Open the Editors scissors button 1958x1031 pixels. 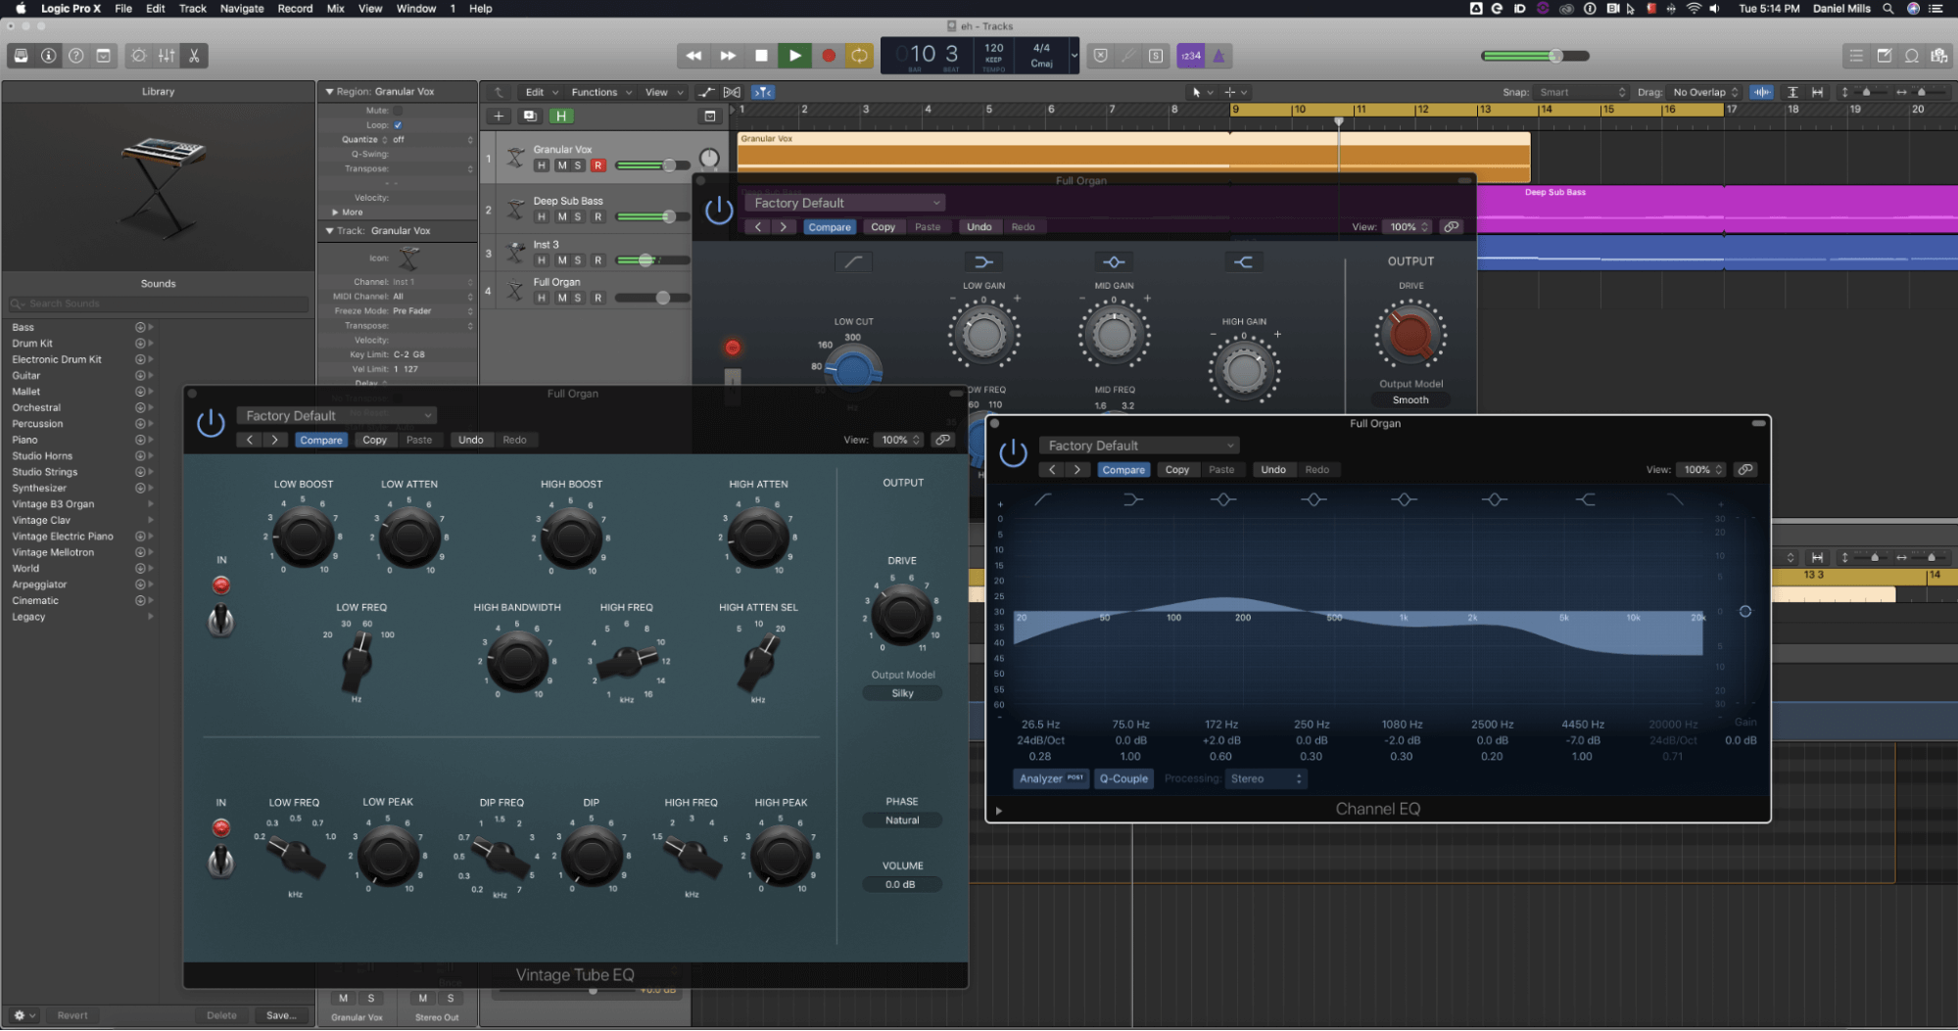(x=194, y=56)
